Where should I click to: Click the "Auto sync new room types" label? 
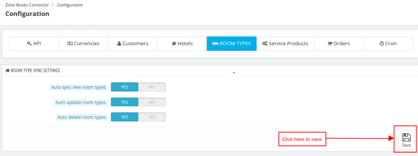click(x=79, y=87)
